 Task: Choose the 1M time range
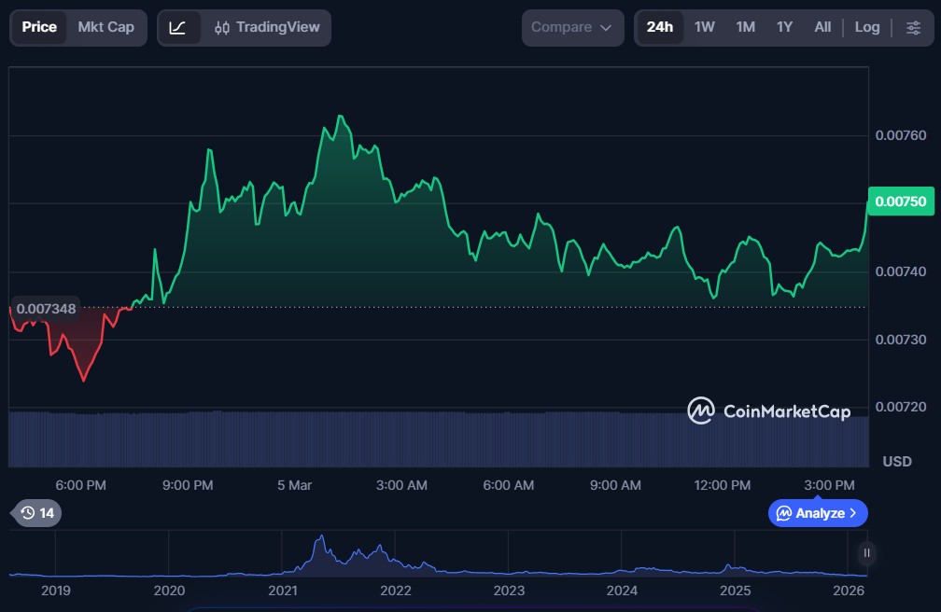pyautogui.click(x=745, y=28)
